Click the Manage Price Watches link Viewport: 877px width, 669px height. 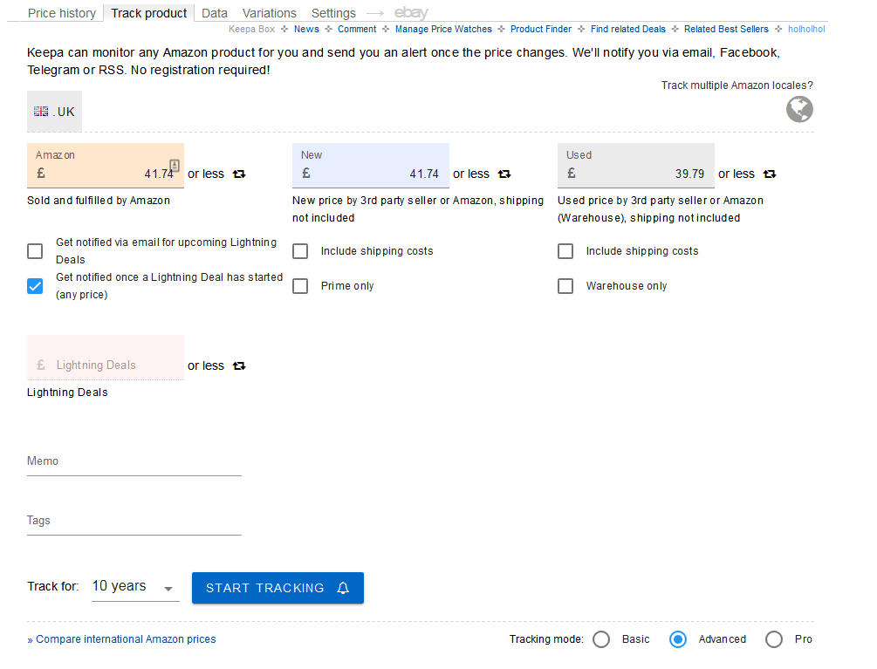pos(443,30)
